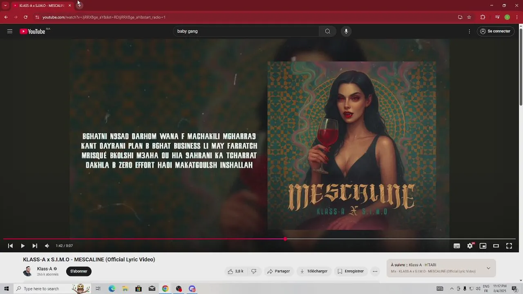The width and height of the screenshot is (523, 294).
Task: Open Chrome three-dot menu
Action: pos(517,17)
